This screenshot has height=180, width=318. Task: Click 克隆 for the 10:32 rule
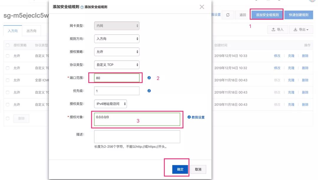click(x=291, y=68)
